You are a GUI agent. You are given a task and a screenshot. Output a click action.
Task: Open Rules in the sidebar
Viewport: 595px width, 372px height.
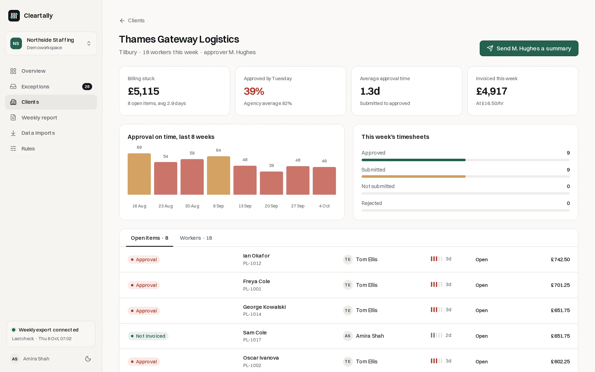coord(51,149)
